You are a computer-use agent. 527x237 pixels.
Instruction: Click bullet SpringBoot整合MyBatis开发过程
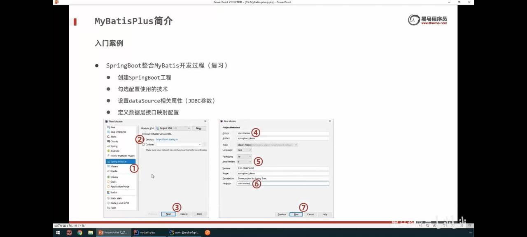point(167,65)
